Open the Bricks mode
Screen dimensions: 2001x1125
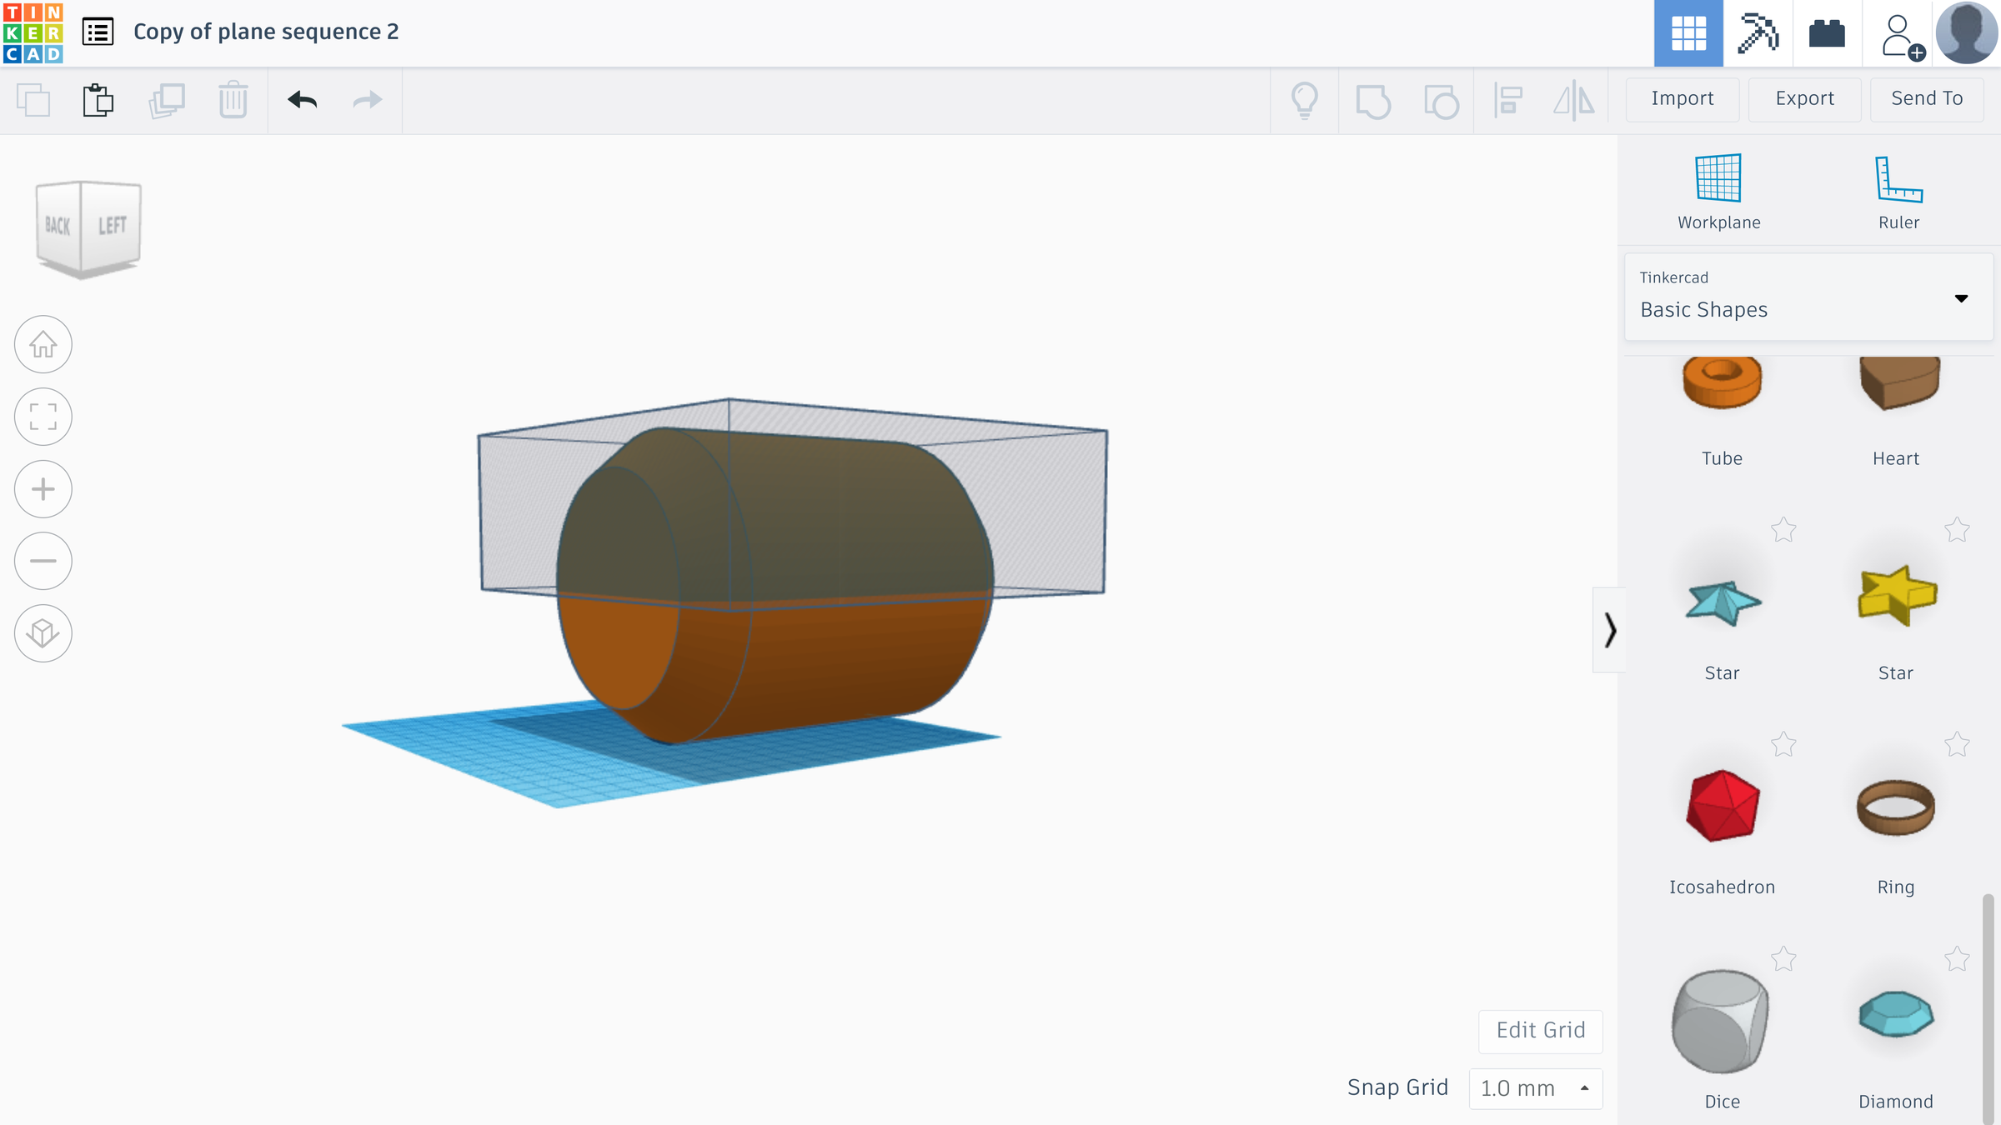pyautogui.click(x=1827, y=33)
